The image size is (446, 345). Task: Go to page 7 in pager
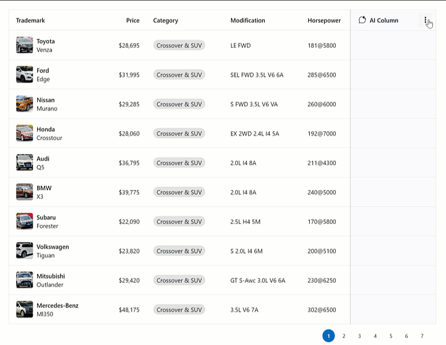(x=422, y=336)
